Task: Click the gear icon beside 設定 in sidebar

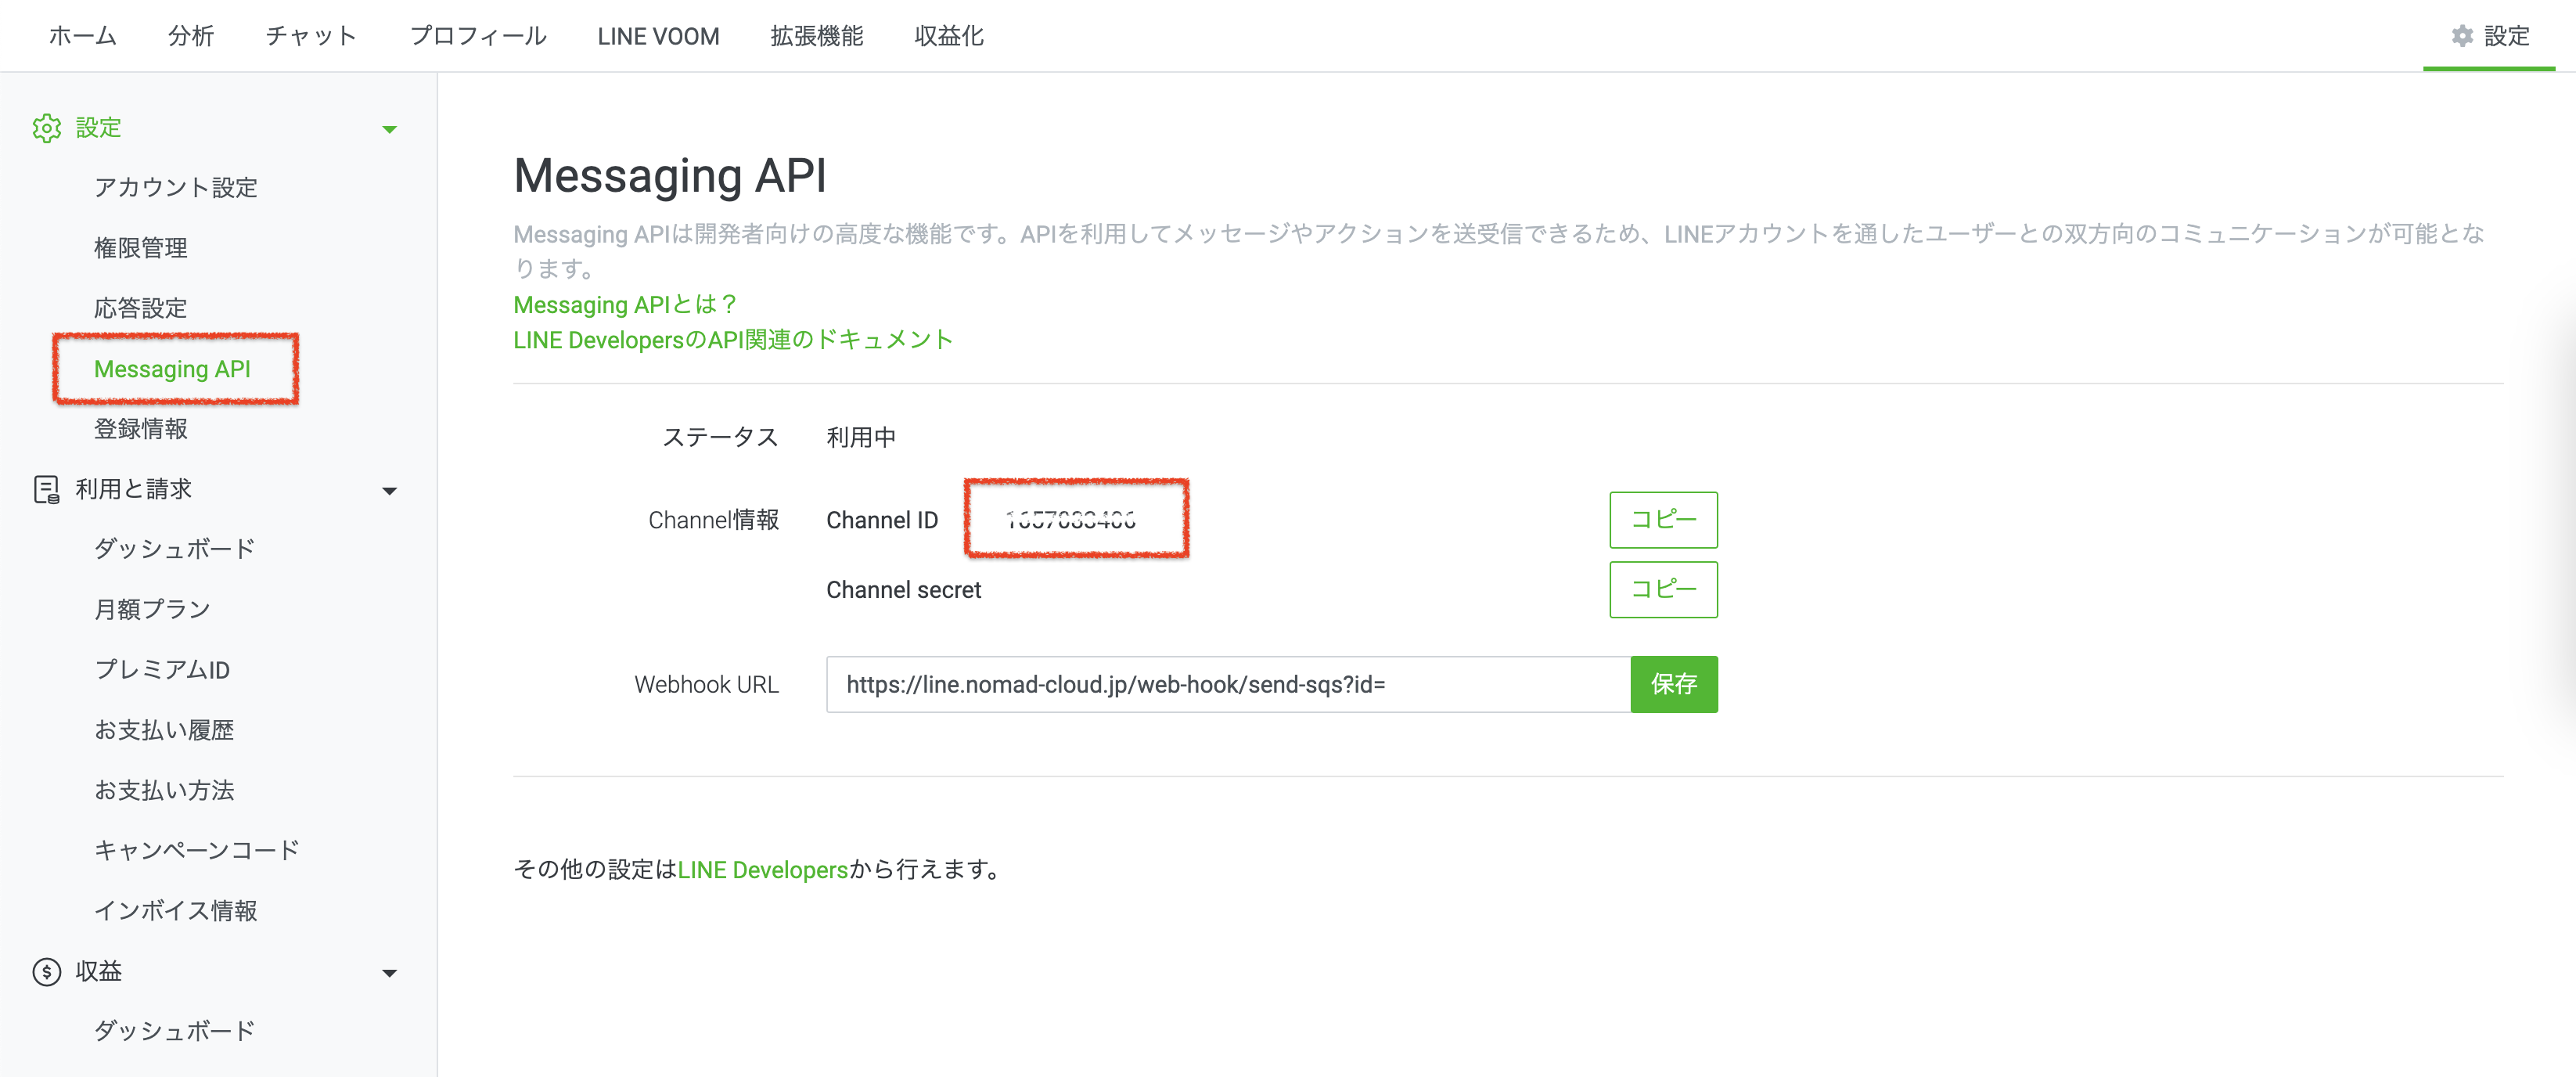Action: coord(47,128)
